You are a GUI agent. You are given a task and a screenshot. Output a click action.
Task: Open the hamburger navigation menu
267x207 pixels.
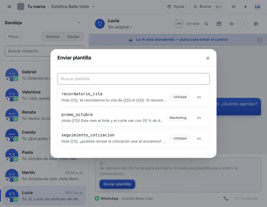9,7
